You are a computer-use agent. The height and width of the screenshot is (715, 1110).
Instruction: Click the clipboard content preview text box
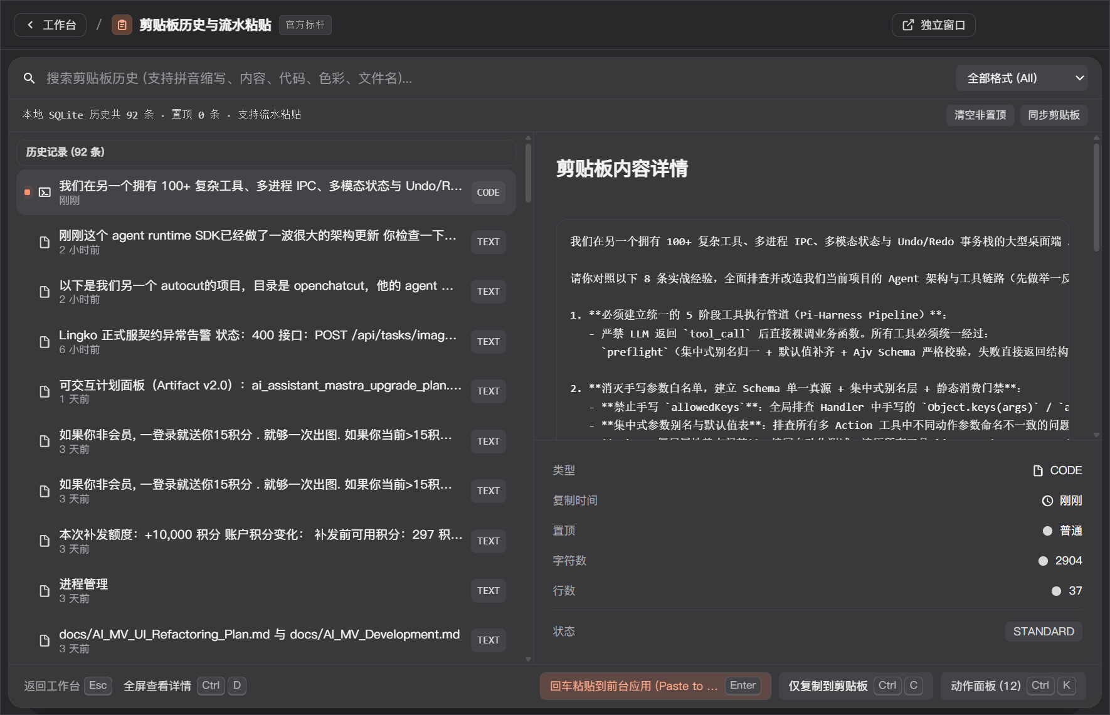tap(813, 329)
